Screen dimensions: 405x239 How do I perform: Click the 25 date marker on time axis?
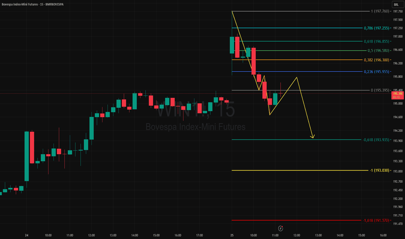[x=232, y=235]
